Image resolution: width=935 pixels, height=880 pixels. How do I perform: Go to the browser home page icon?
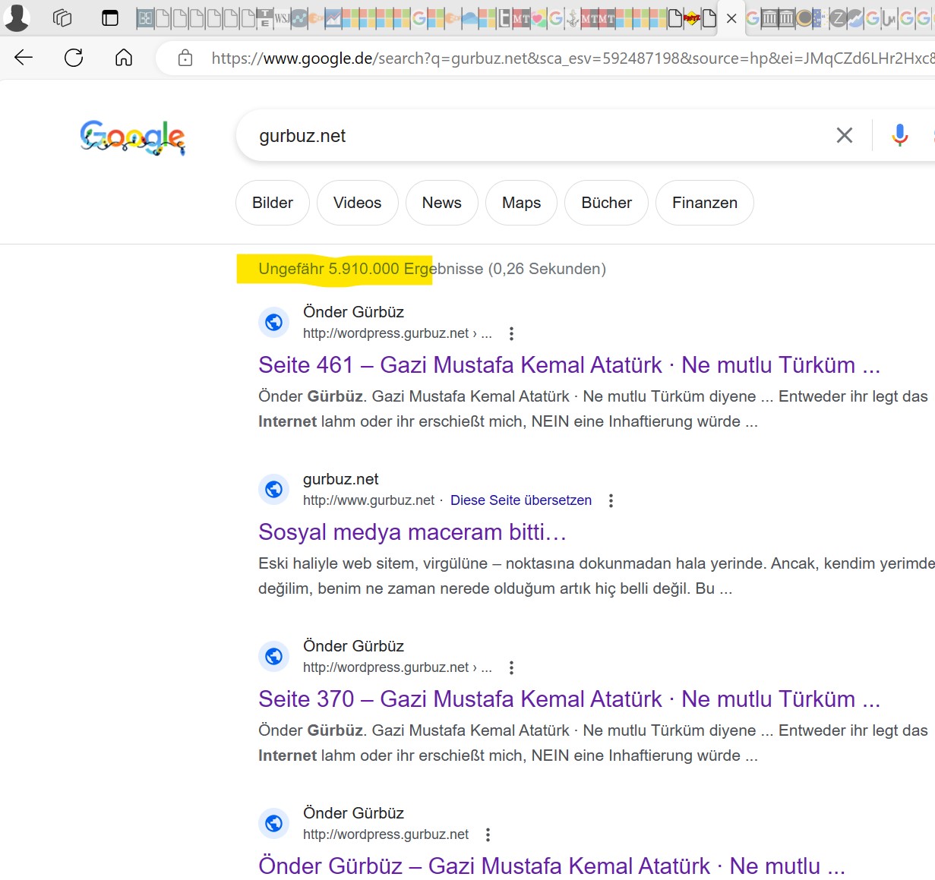pos(124,58)
